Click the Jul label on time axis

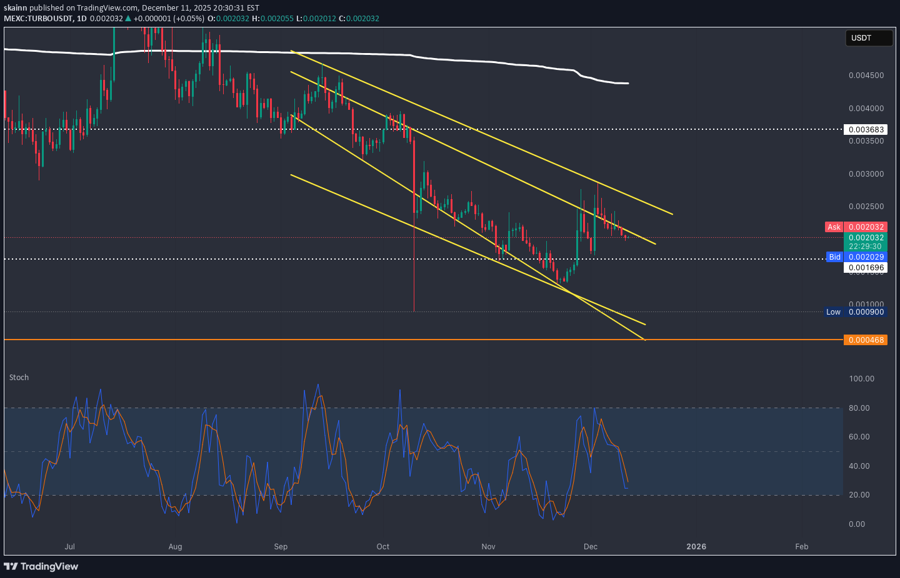pos(69,547)
